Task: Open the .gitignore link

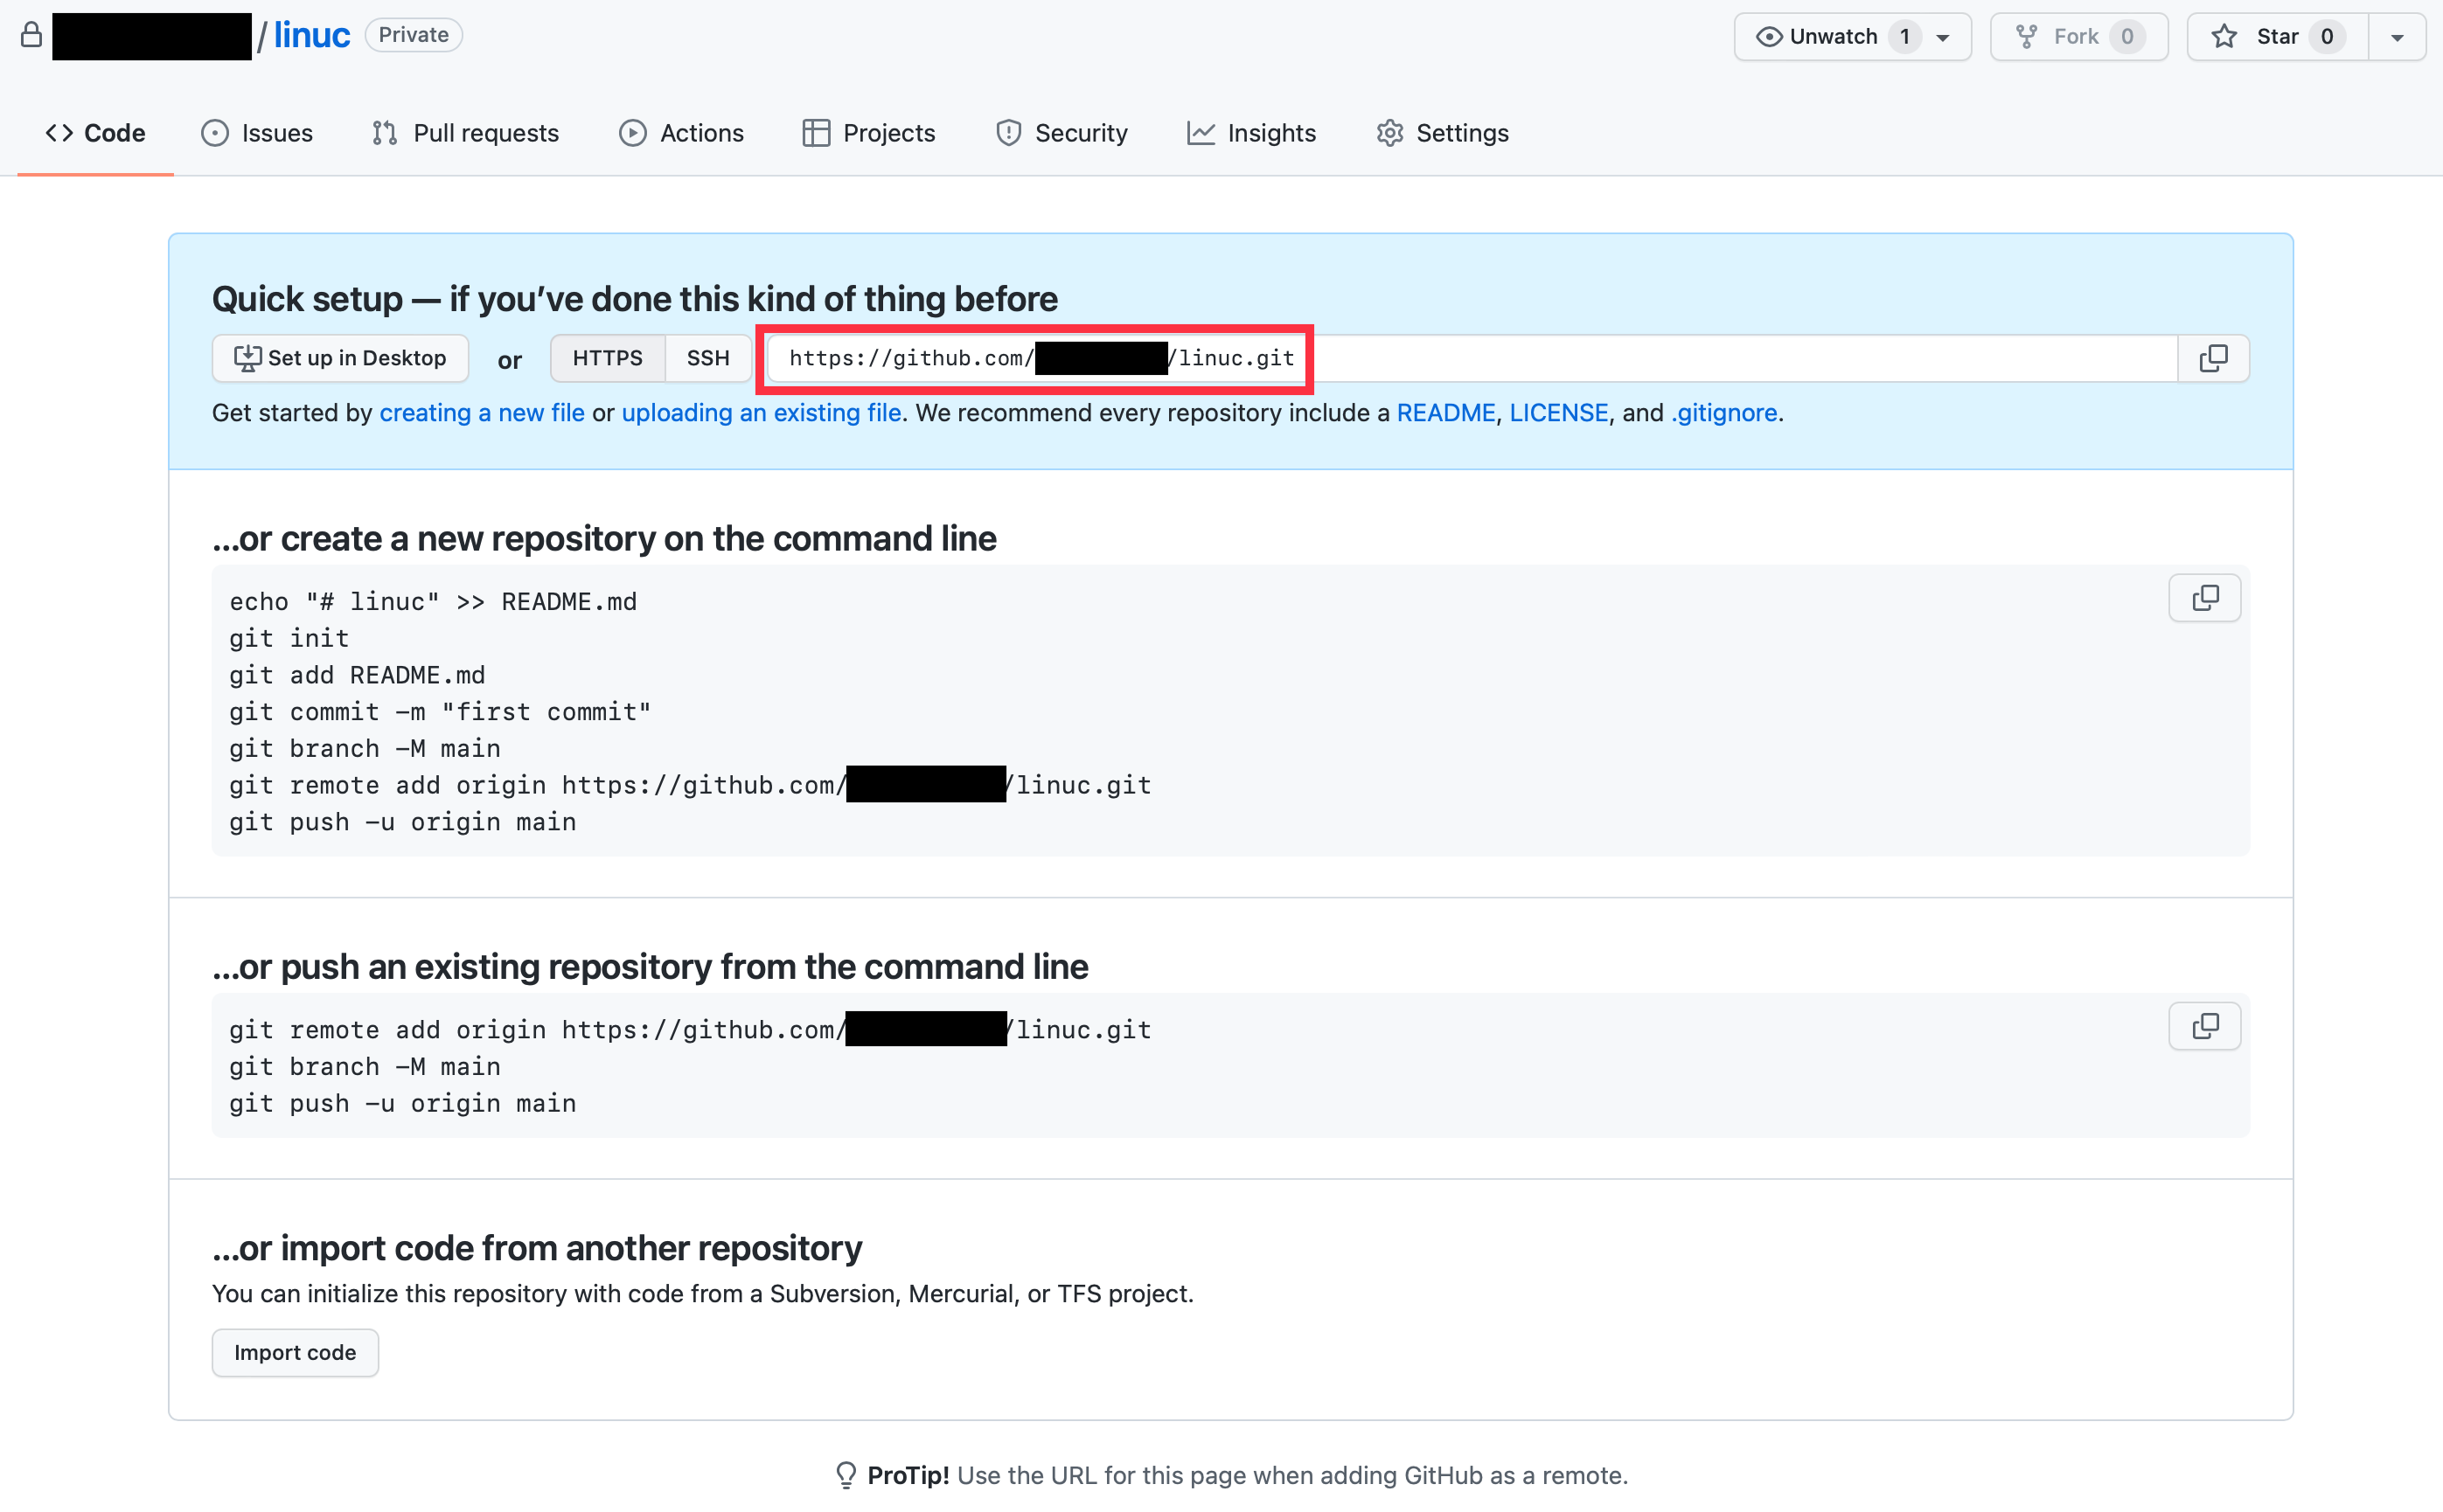Action: pos(1723,413)
